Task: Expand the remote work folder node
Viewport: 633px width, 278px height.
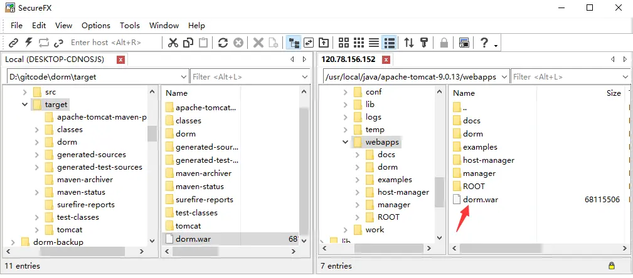Action: [x=345, y=230]
